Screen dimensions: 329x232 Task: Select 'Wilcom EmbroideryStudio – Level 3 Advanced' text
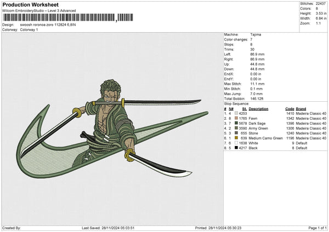point(39,11)
